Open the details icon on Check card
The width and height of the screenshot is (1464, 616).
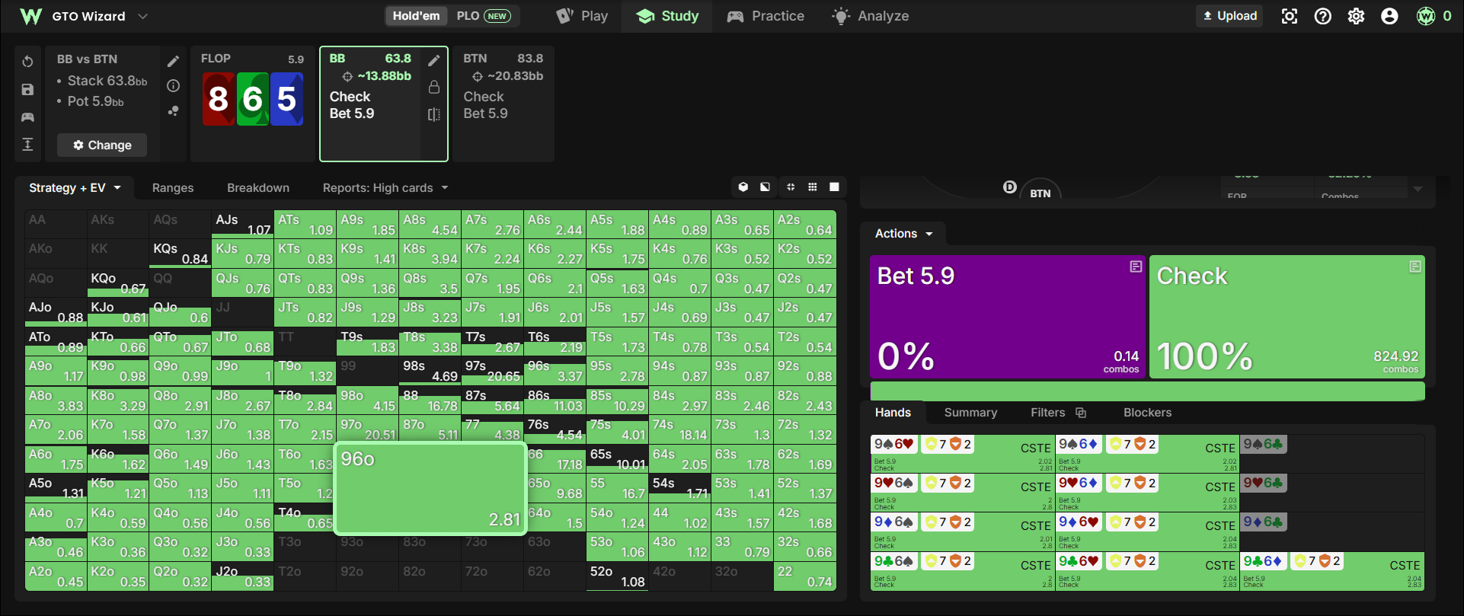tap(1415, 267)
